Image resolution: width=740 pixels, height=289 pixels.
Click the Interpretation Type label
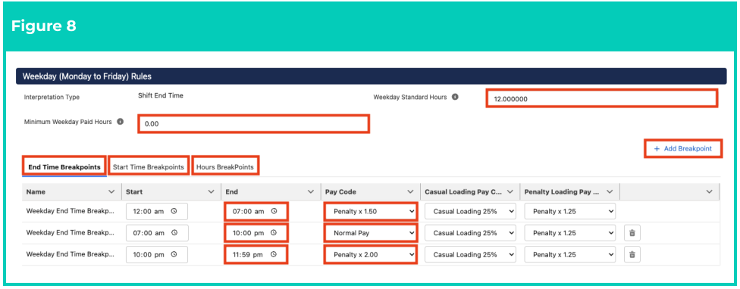point(52,98)
